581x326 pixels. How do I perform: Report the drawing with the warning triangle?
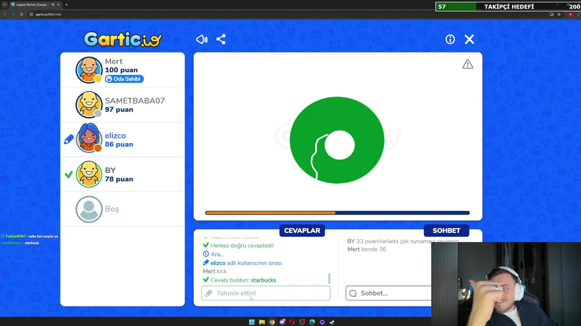pos(468,64)
